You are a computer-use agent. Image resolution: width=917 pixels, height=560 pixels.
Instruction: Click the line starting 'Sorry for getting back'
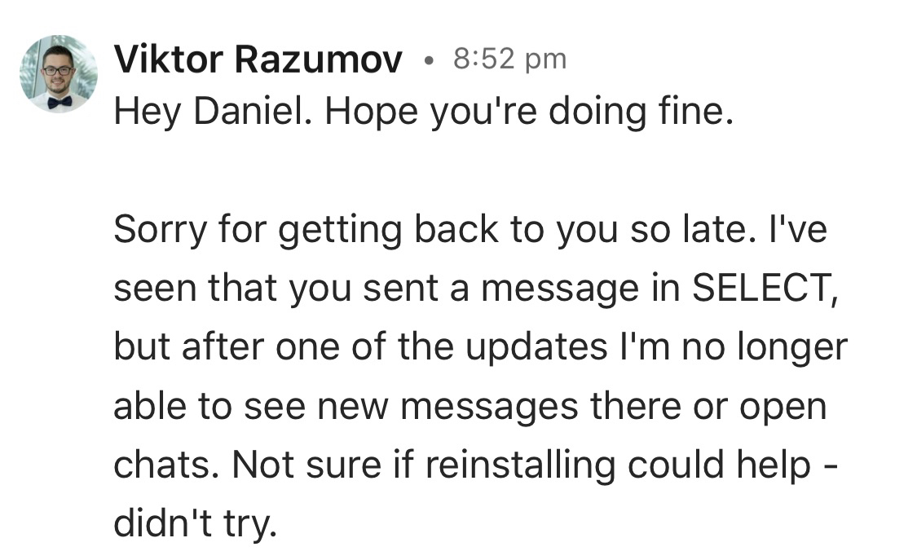pos(470,230)
